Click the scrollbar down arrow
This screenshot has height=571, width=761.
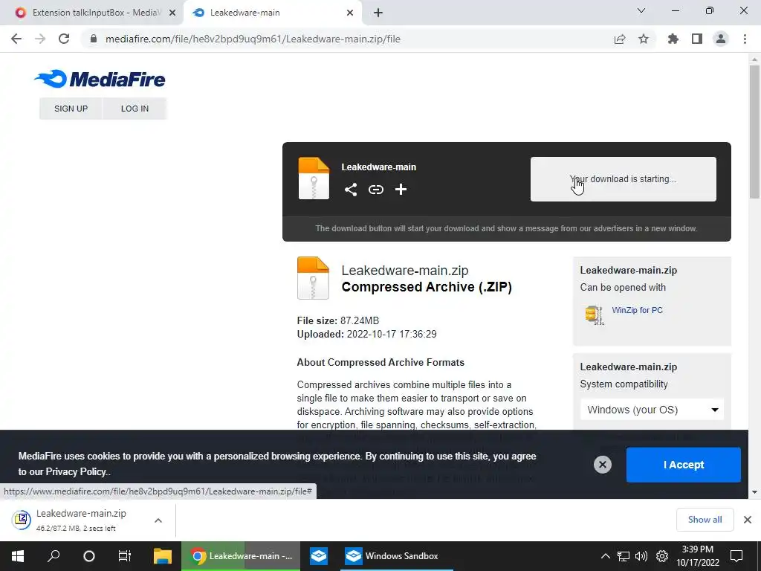click(x=754, y=492)
